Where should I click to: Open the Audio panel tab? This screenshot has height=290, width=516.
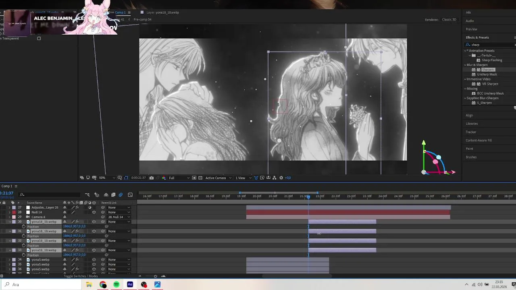coord(470,21)
